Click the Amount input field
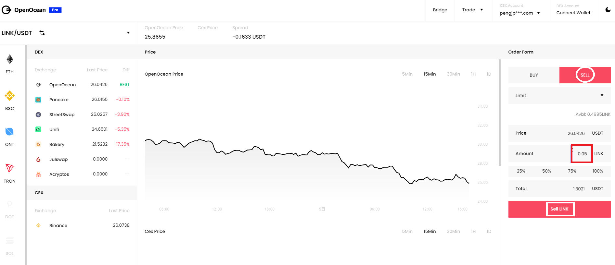 [x=582, y=154]
